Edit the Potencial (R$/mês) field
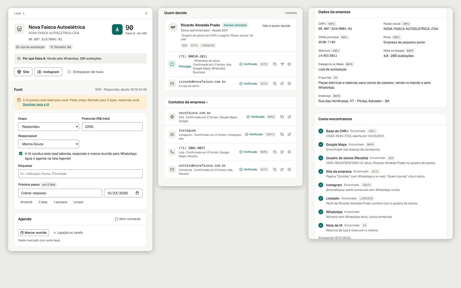Viewport: 461px width, 288px height. [x=112, y=127]
